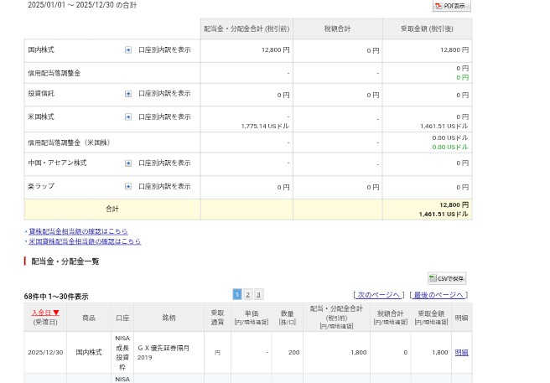Screen dimensions: 550x383
Task: Select 信用配当落調整金（米国株） row label
Action: (x=70, y=142)
